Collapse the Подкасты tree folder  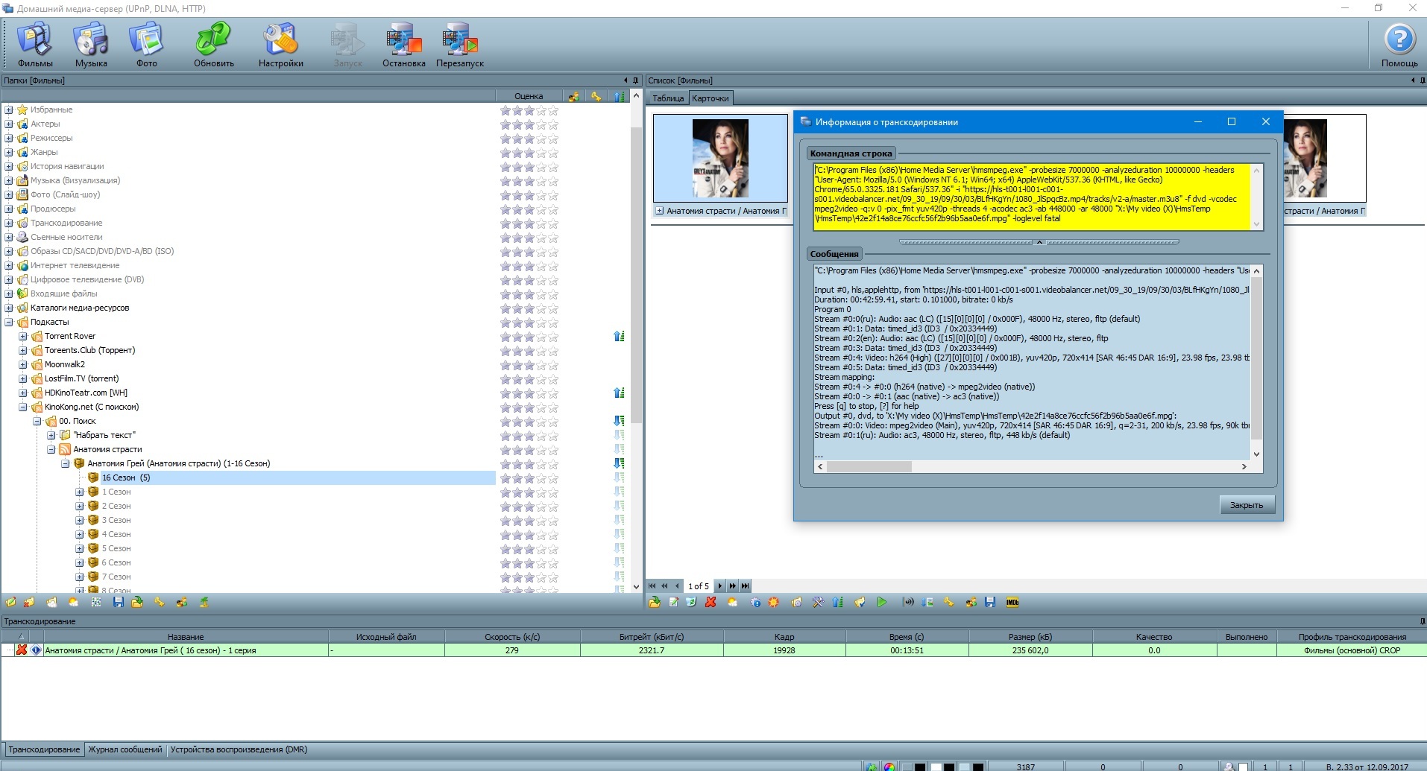9,323
